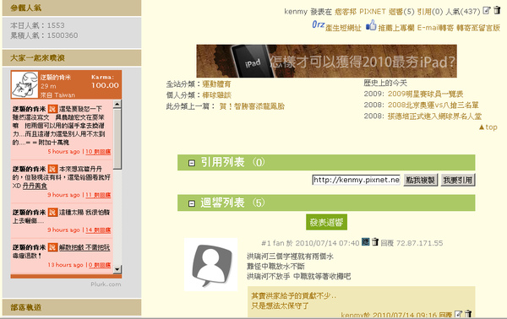Click the 累積人氣:1500360 counter text
The height and width of the screenshot is (319, 507).
(44, 35)
